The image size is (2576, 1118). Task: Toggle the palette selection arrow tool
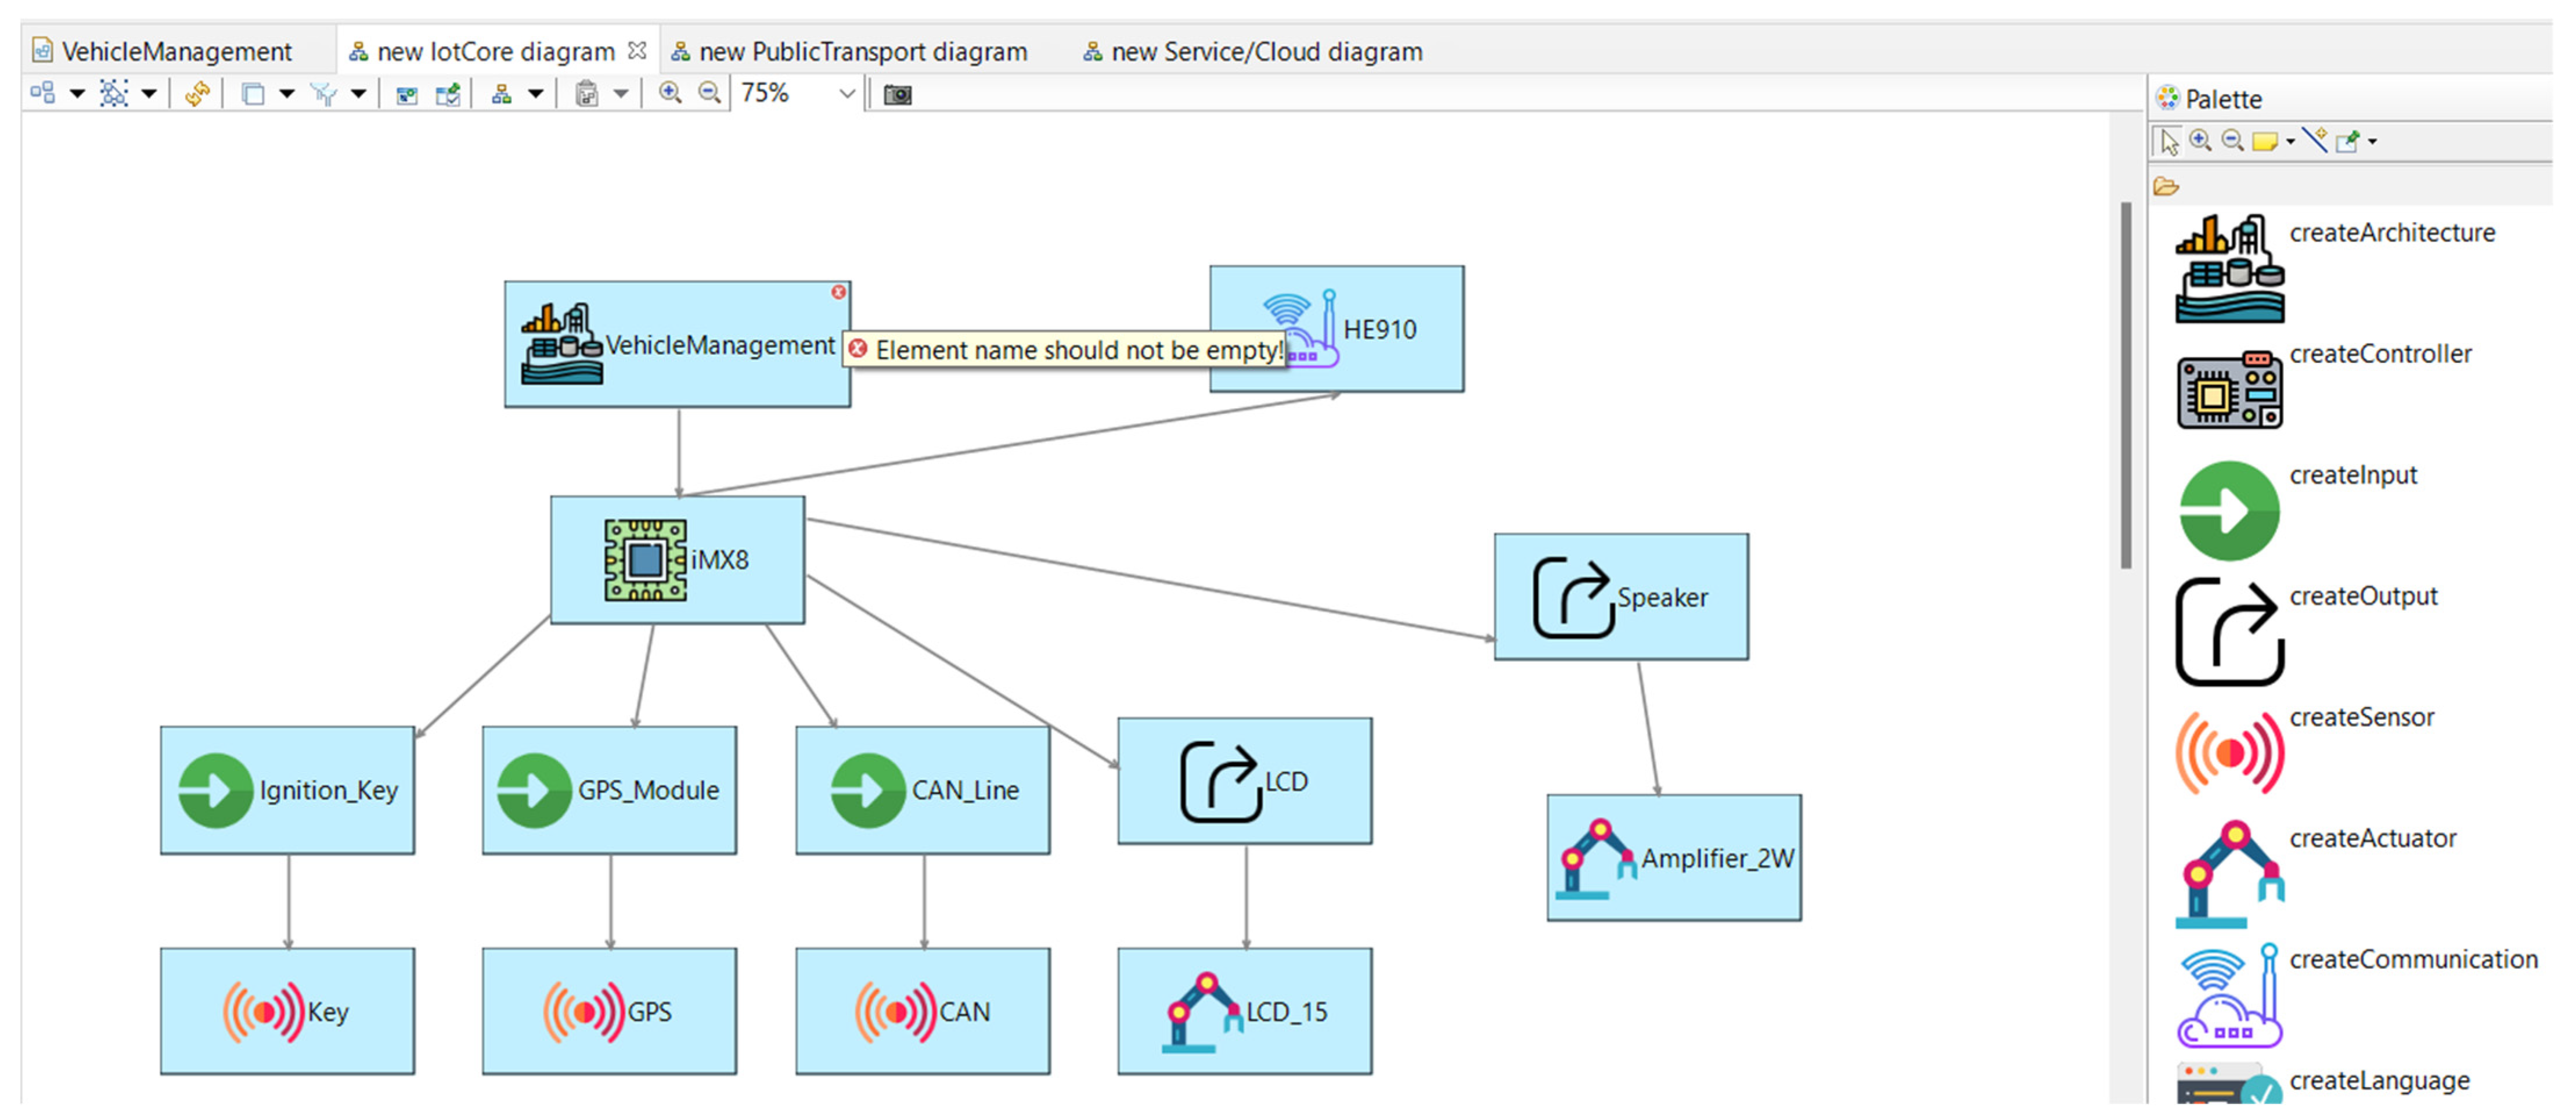(x=2168, y=141)
